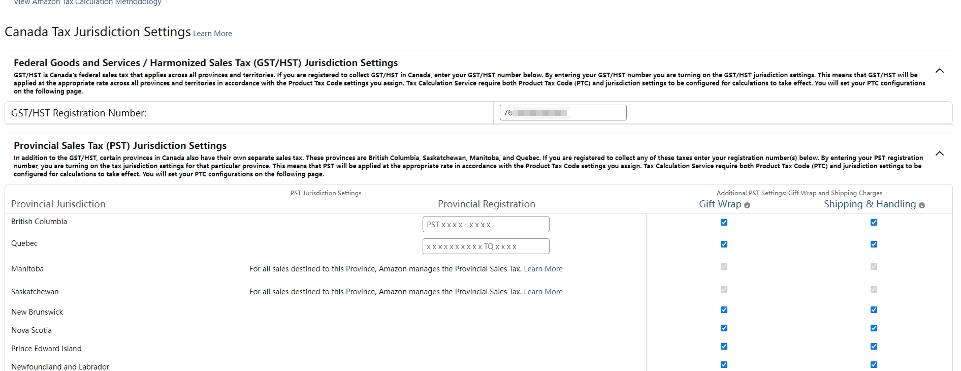This screenshot has height=371, width=961.
Task: Click the Gift Wrap info icon
Action: pyautogui.click(x=747, y=205)
